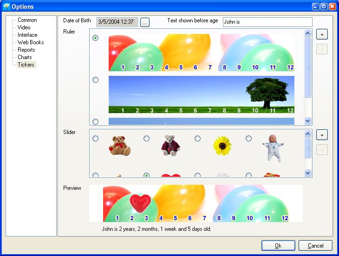This screenshot has width=339, height=256.
Task: Select radio button beside the sunflower
Action: coord(197,138)
